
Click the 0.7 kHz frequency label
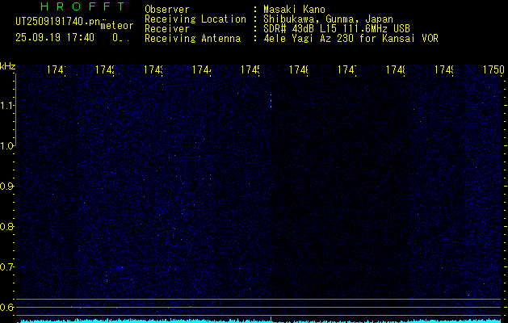6,267
